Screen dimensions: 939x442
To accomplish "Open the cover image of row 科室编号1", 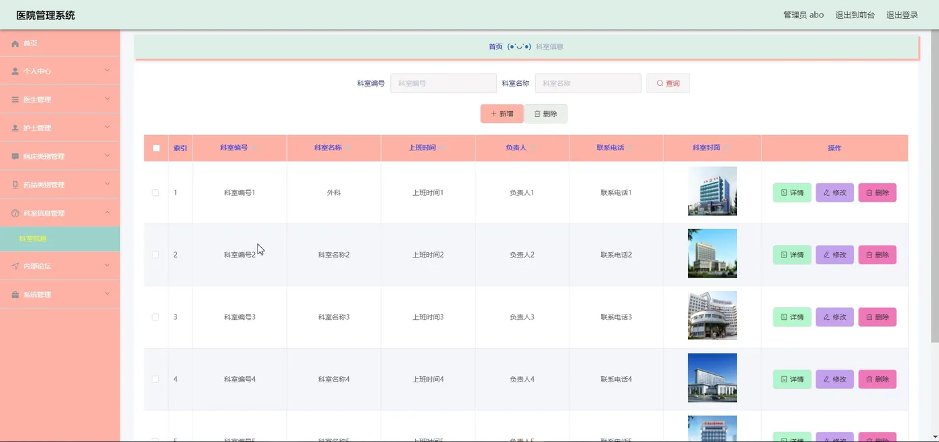I will click(712, 191).
